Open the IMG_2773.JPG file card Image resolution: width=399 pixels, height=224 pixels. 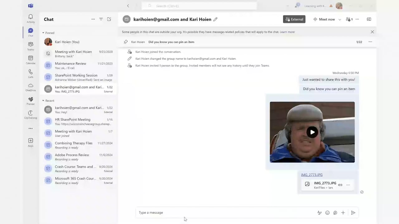[327, 185]
